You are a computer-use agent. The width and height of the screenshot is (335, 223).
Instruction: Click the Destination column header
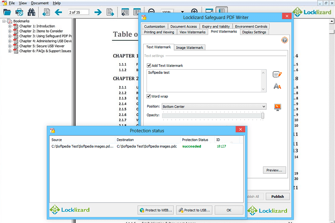[148, 140]
